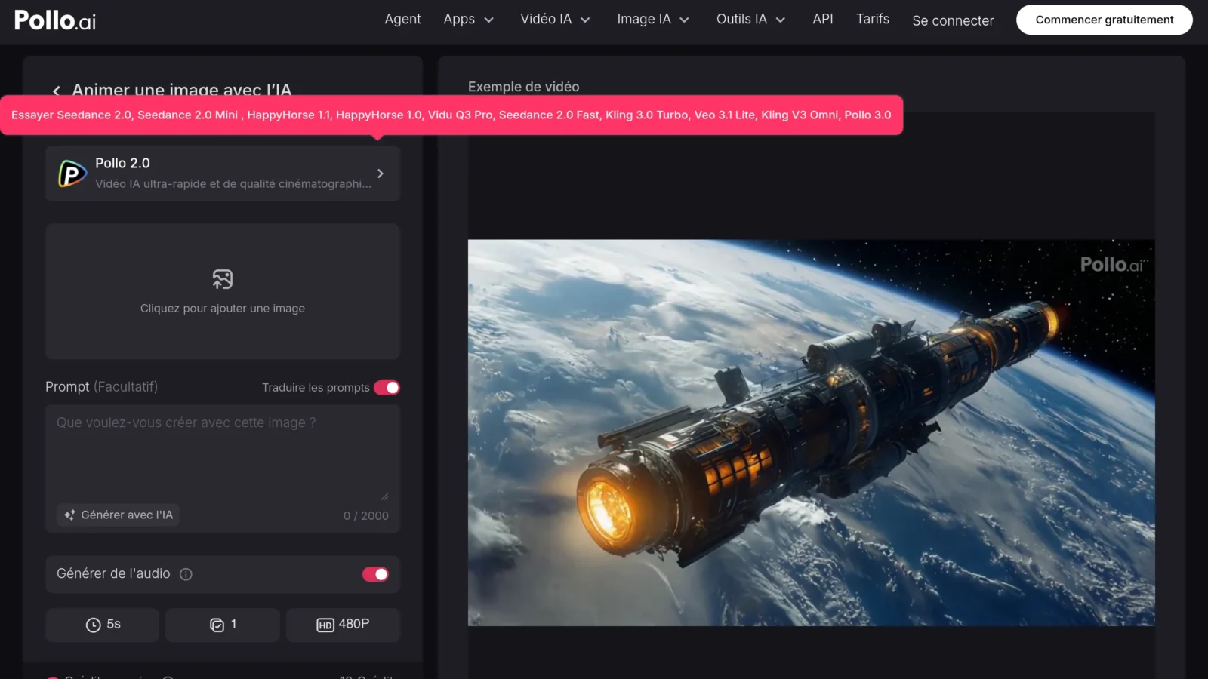Expand the Outils IA dropdown
This screenshot has height=679, width=1208.
[x=751, y=20]
